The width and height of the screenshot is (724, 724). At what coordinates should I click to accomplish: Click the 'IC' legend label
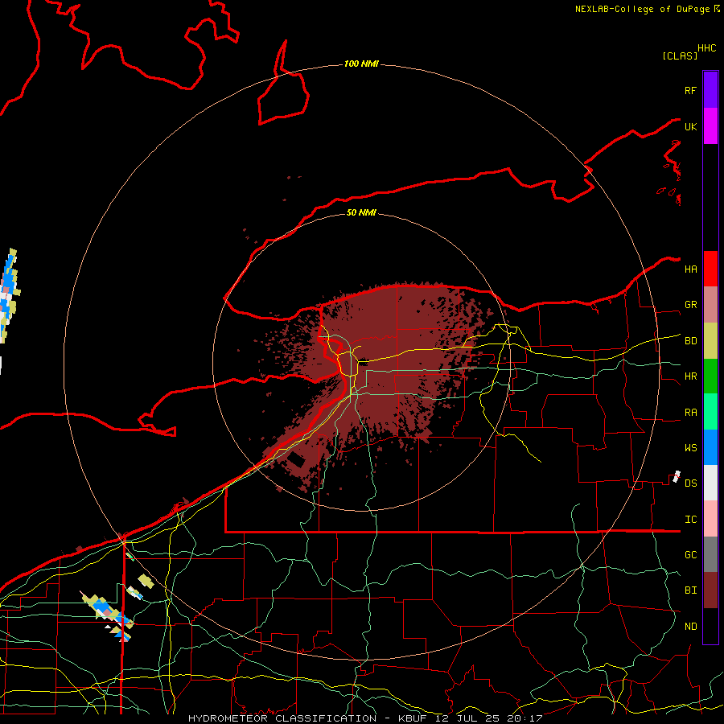click(x=690, y=520)
